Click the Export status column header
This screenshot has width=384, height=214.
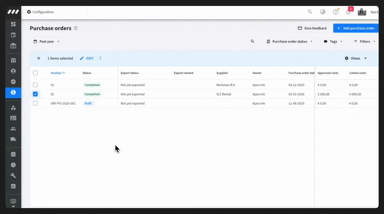130,73
